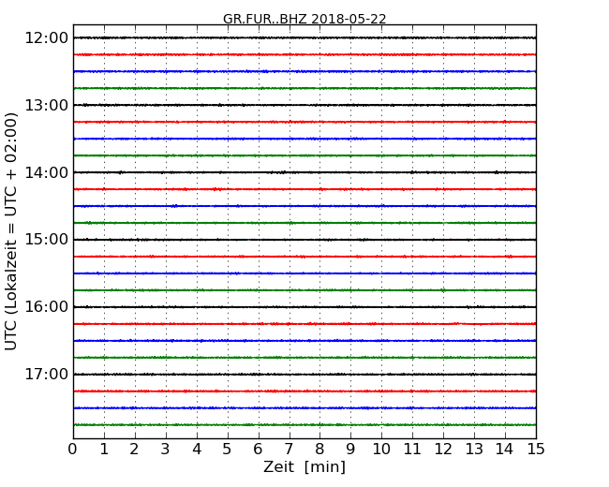Image resolution: width=609 pixels, height=487 pixels.
Task: Click the x-axis tick label 14
Action: [505, 450]
